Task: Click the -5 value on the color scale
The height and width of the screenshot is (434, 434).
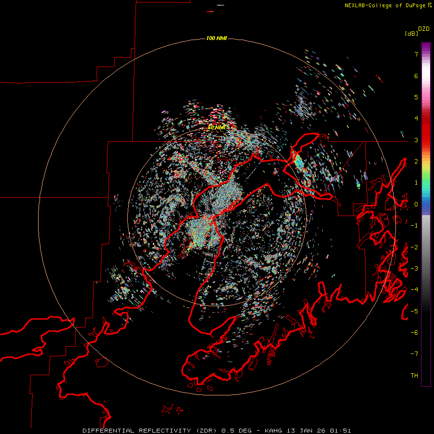Action: pyautogui.click(x=414, y=312)
